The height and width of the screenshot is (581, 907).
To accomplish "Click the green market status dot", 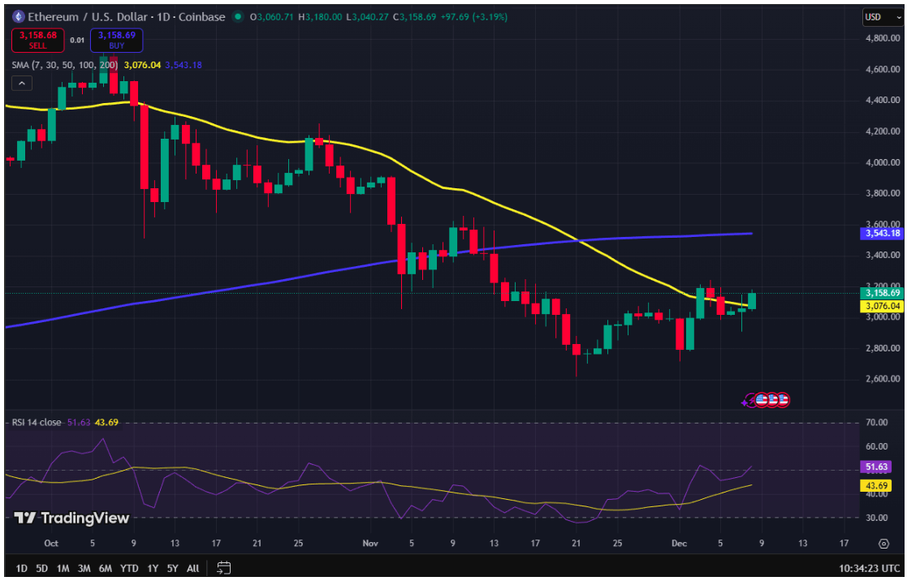I will (x=237, y=17).
